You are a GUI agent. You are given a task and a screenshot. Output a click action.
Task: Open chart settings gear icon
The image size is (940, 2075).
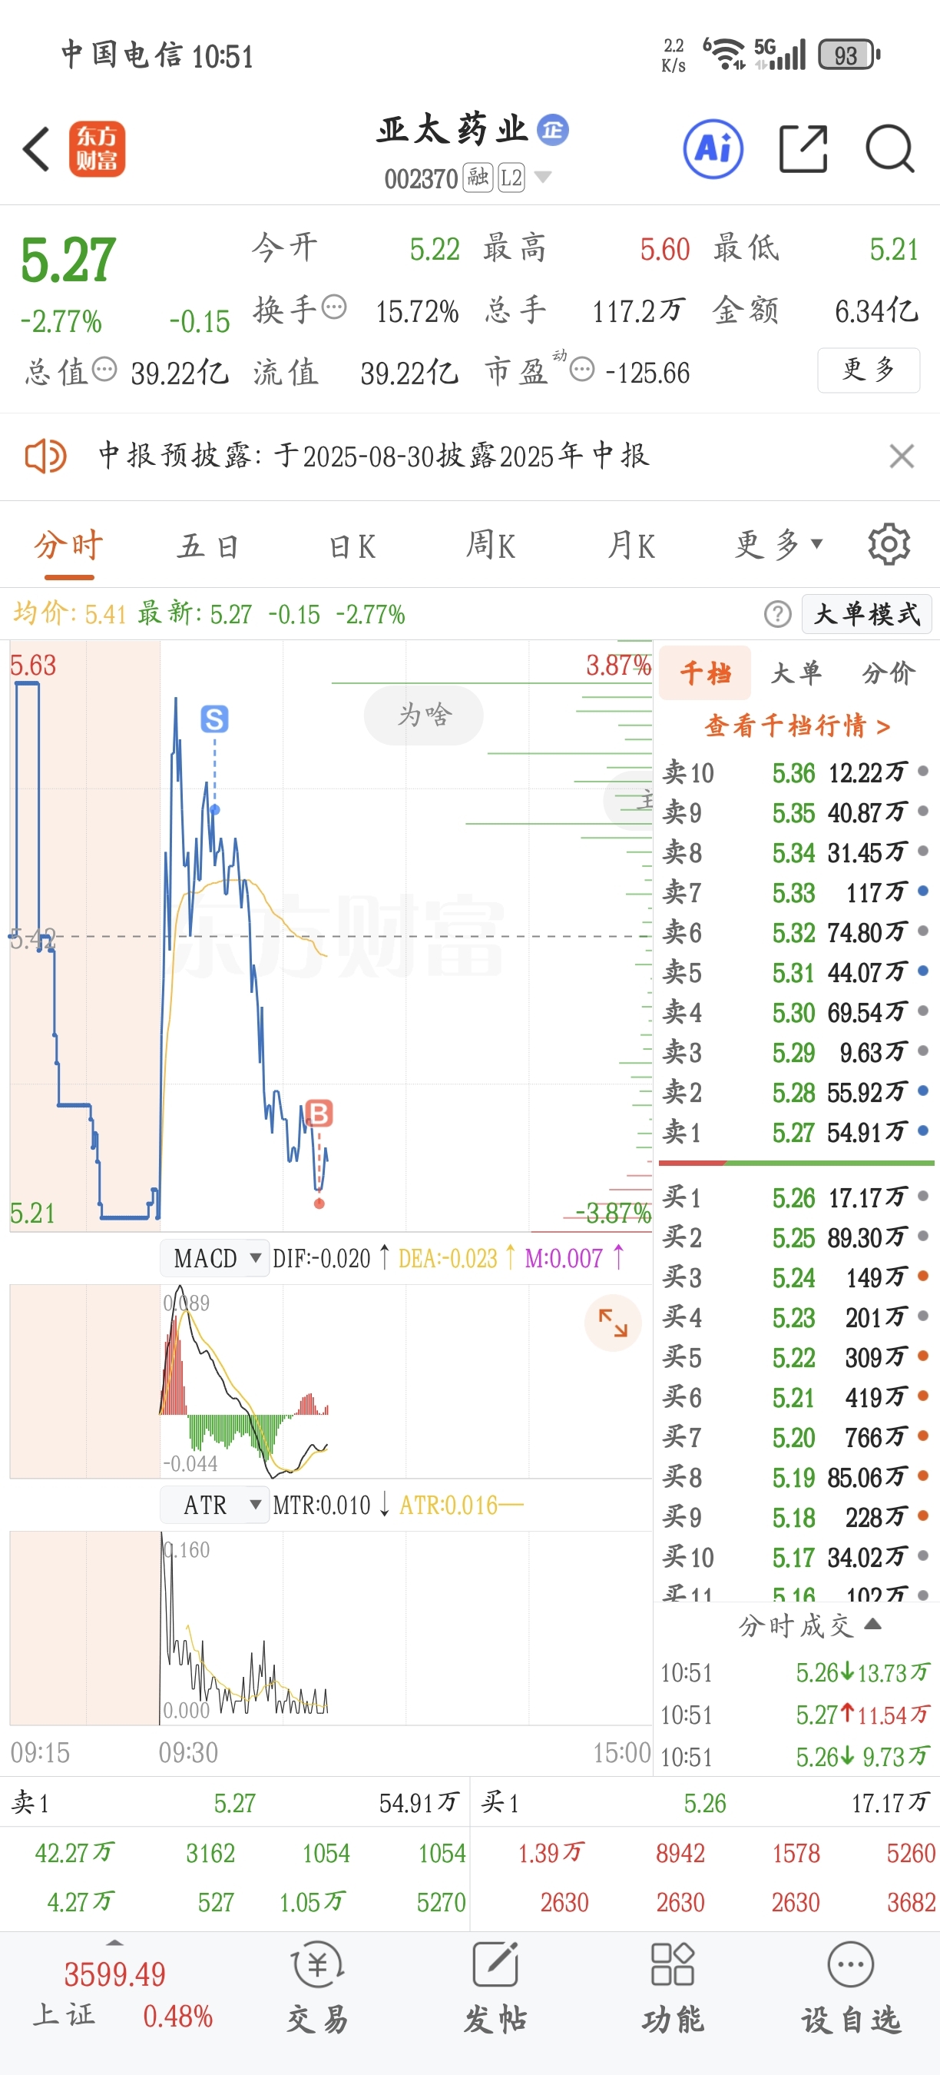coord(889,543)
